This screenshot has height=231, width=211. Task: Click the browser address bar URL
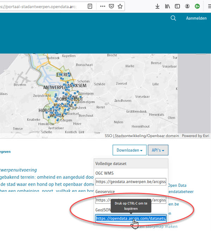[x=38, y=7]
